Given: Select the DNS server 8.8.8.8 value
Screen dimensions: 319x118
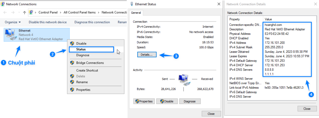Looking at the screenshot, I should (x=269, y=70).
